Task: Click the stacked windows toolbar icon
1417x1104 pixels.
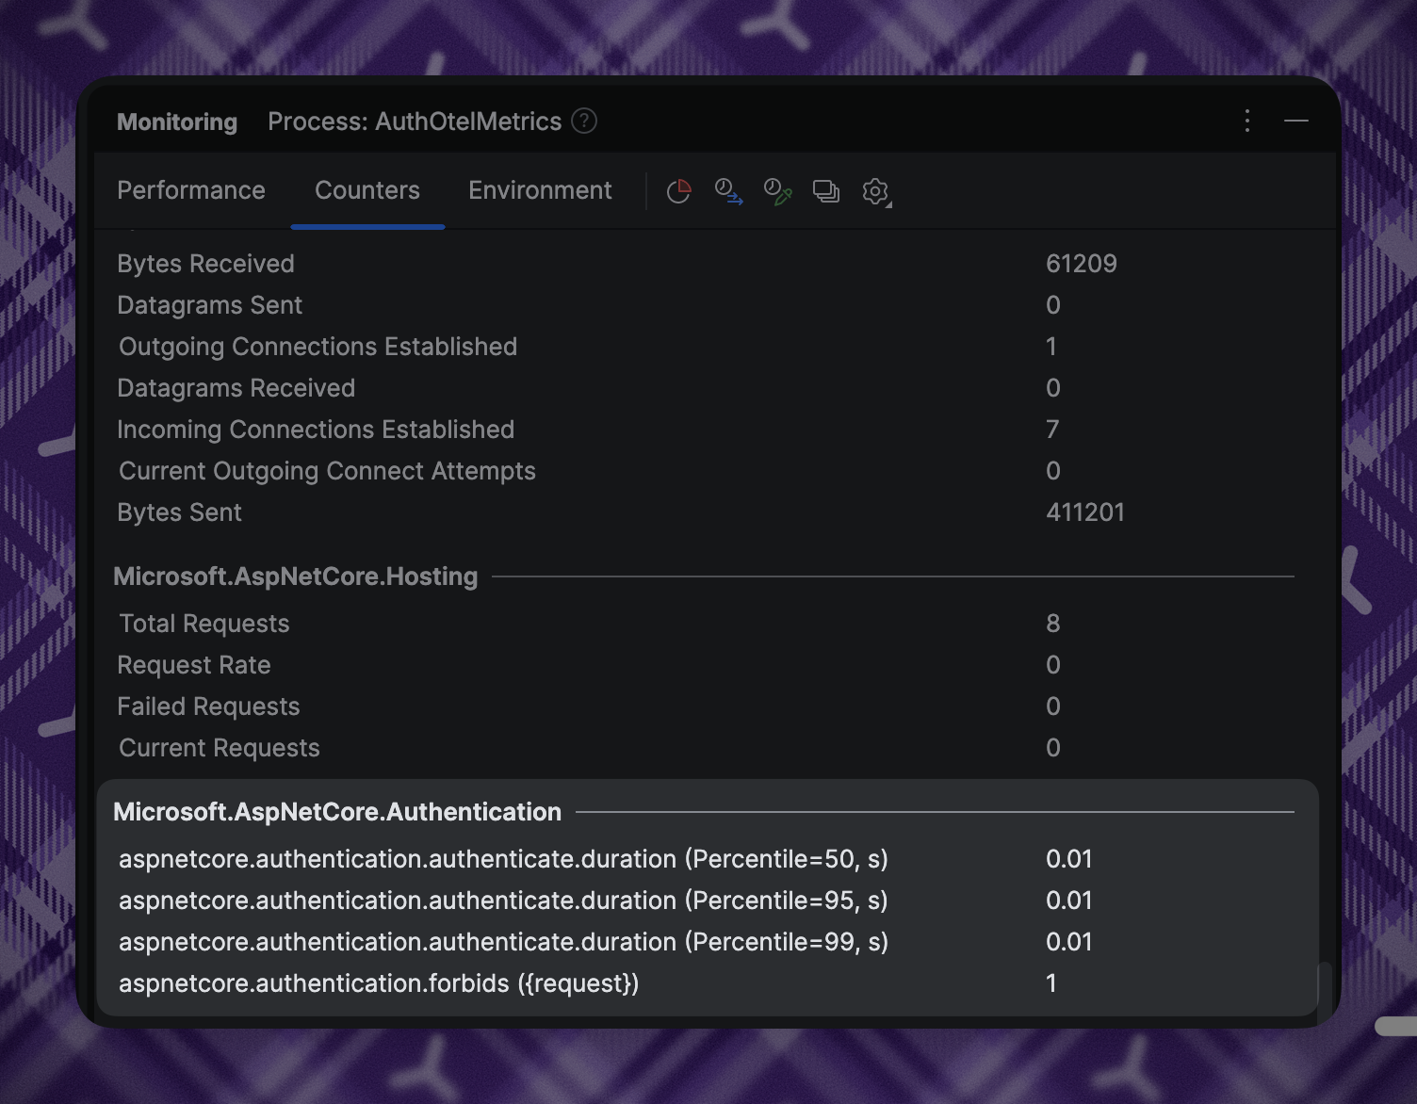Action: tap(826, 191)
